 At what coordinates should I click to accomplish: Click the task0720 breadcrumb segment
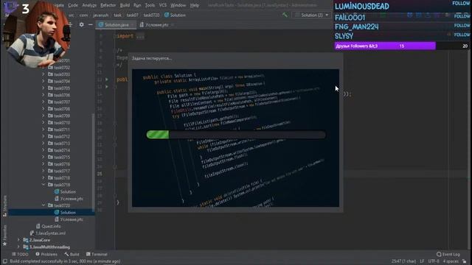(x=151, y=15)
